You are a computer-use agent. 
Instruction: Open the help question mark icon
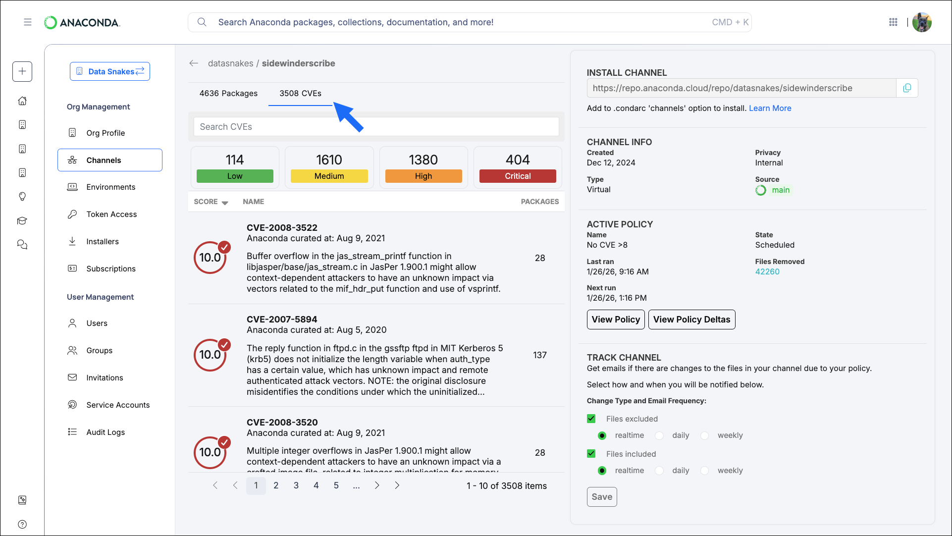(x=22, y=524)
